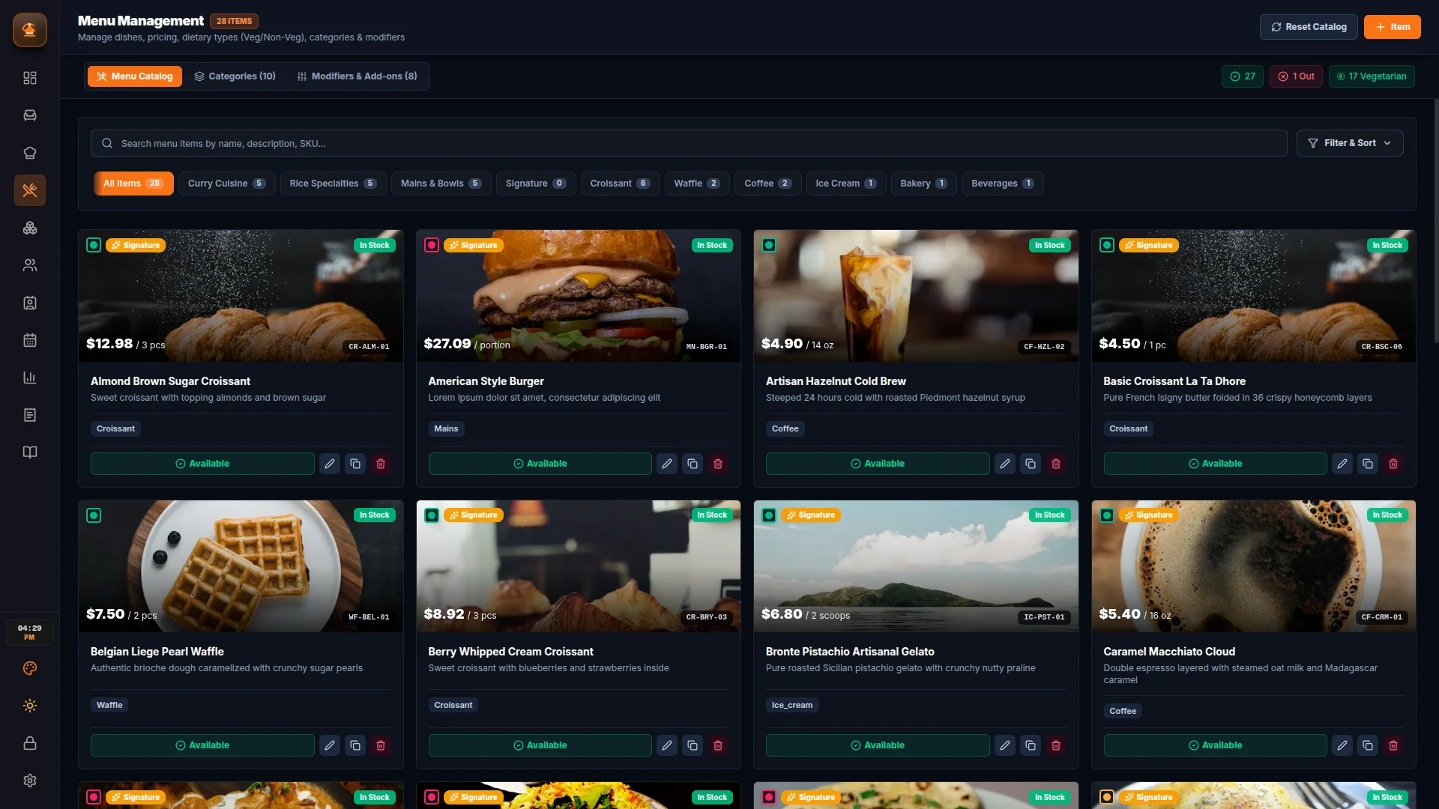Click the page vertical scrollbar
The height and width of the screenshot is (809, 1439).
coord(1436,221)
